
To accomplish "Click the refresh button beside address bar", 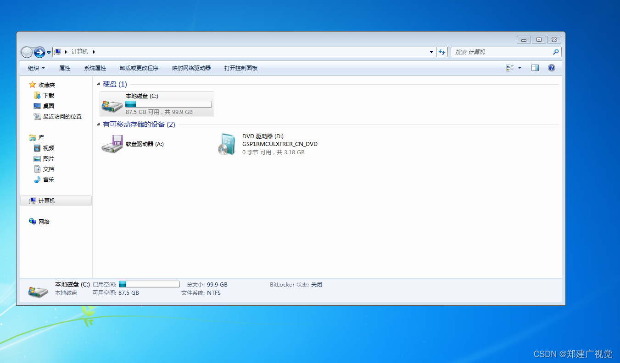I will 442,52.
